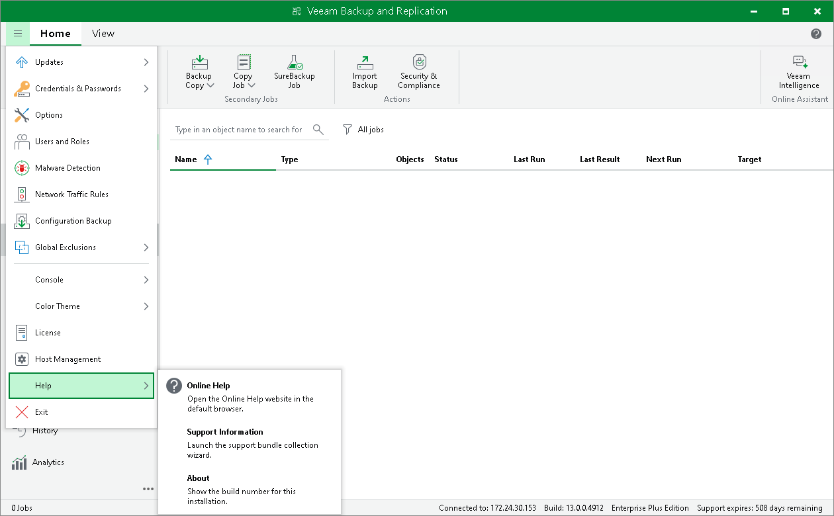Click the Configuration Backup icon
The image size is (834, 516).
pyautogui.click(x=22, y=221)
